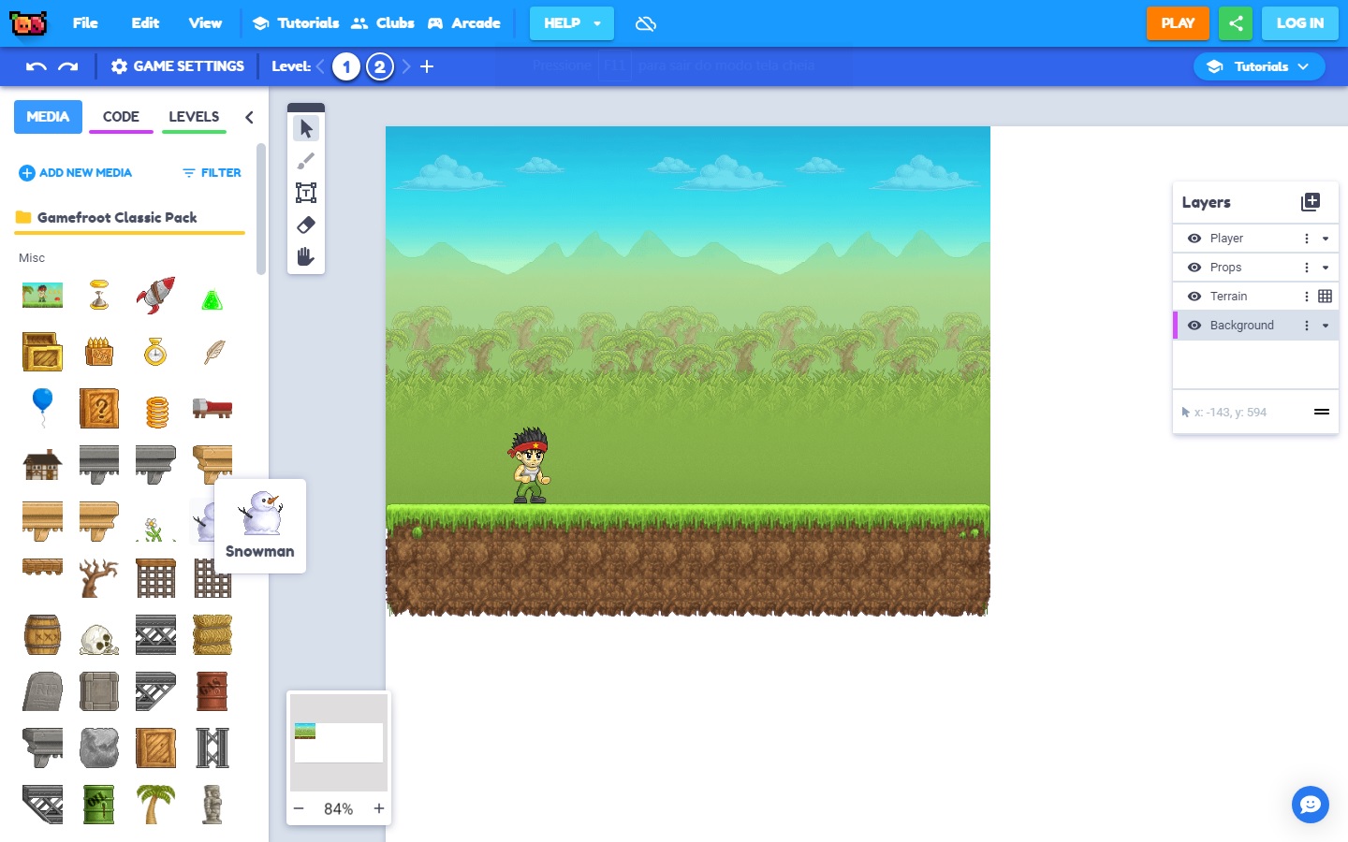This screenshot has width=1348, height=842.
Task: Select the Snowman thumbnail in the media panel
Action: [206, 520]
